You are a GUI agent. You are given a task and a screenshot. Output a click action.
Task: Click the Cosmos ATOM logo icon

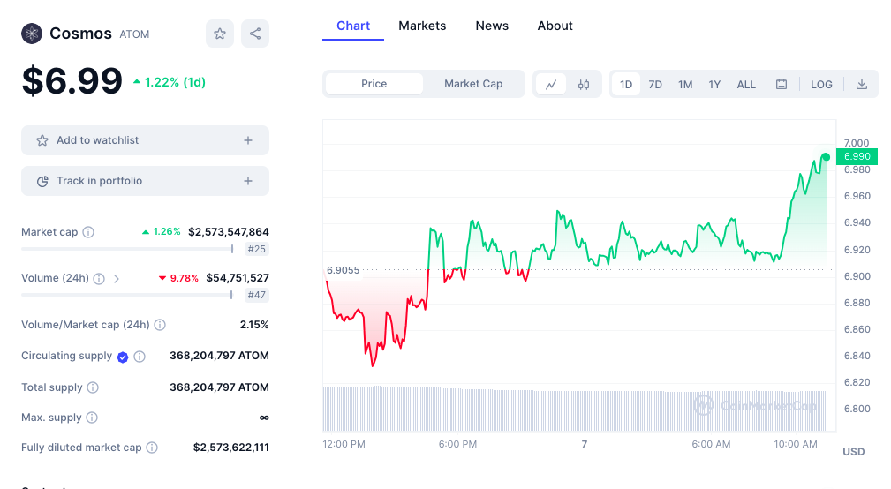pos(32,34)
